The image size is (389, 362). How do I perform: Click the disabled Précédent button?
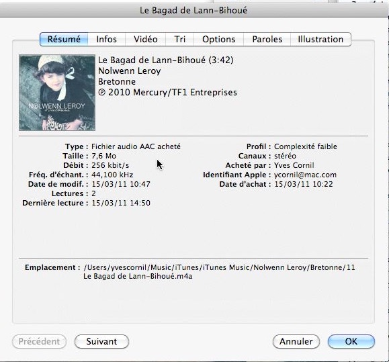point(39,341)
